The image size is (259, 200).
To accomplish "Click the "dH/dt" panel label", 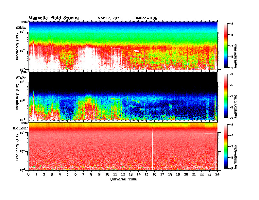I will click(x=21, y=27).
